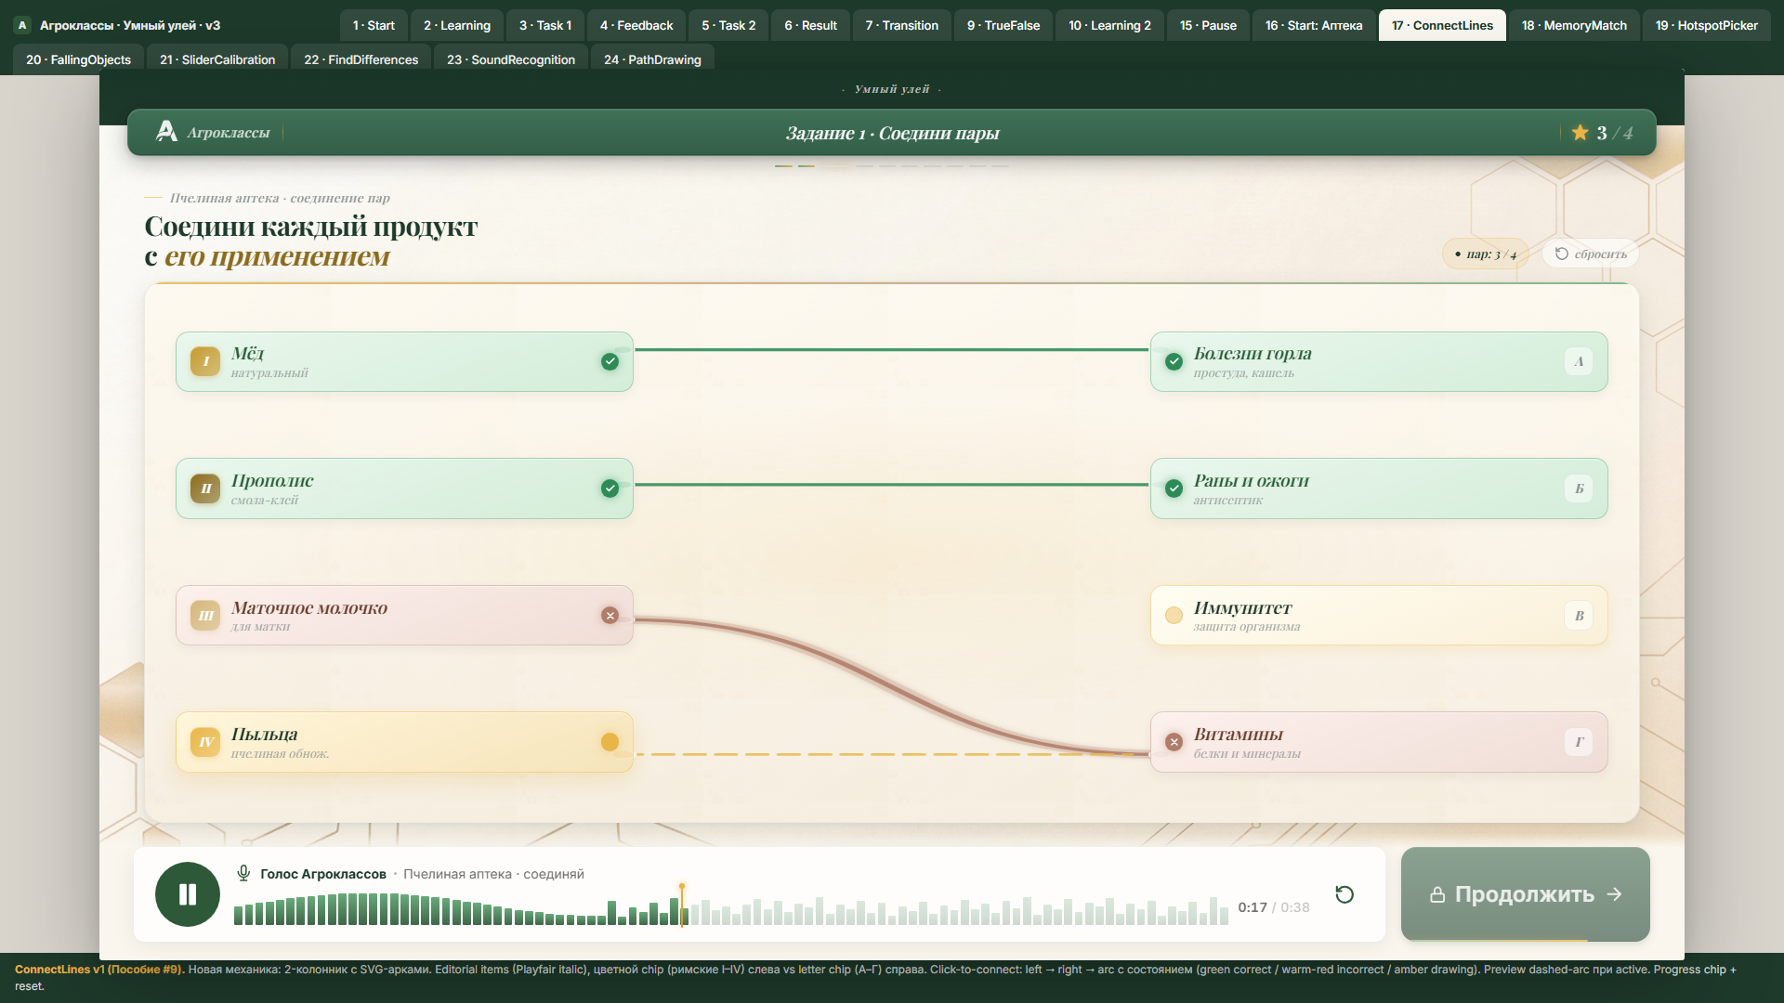Click the replay audio icon
Screen dimensions: 1784x1003
pos(1345,894)
